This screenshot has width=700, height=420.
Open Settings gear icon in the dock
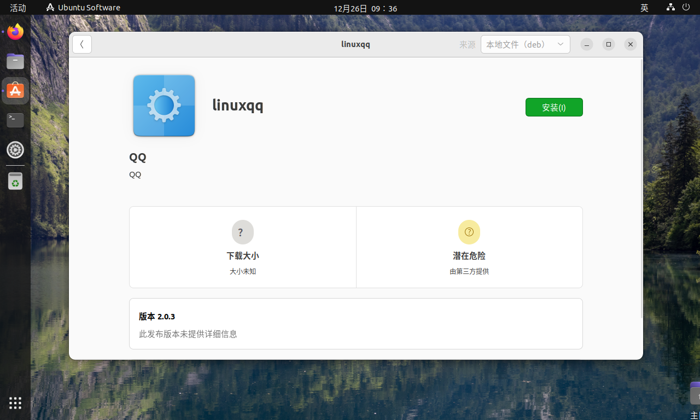pyautogui.click(x=15, y=150)
